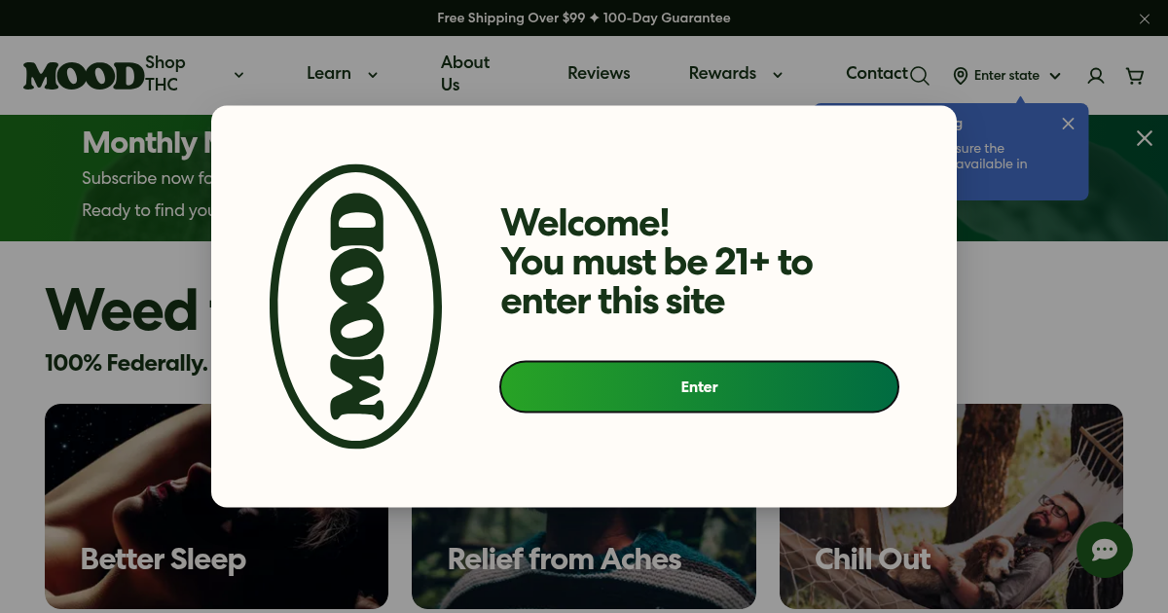This screenshot has height=613, width=1168.
Task: Select the Relief from Aches card
Action: tap(584, 559)
